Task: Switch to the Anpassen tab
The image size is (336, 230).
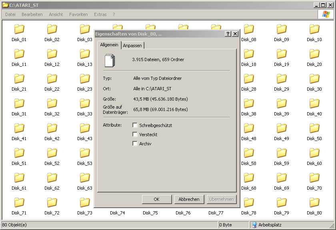Action: click(132, 46)
